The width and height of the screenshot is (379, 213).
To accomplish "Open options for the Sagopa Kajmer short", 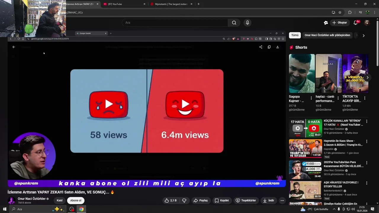I will pyautogui.click(x=311, y=98).
